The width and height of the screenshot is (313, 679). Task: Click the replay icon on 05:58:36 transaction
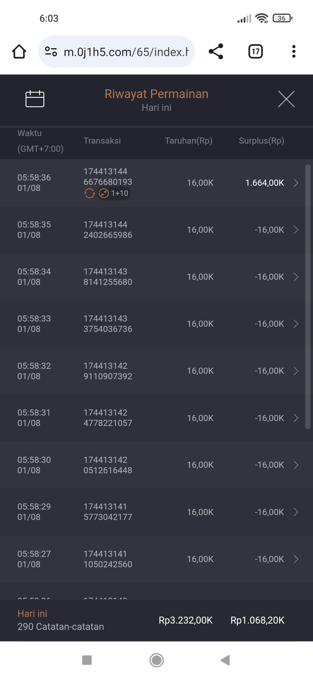coord(89,193)
